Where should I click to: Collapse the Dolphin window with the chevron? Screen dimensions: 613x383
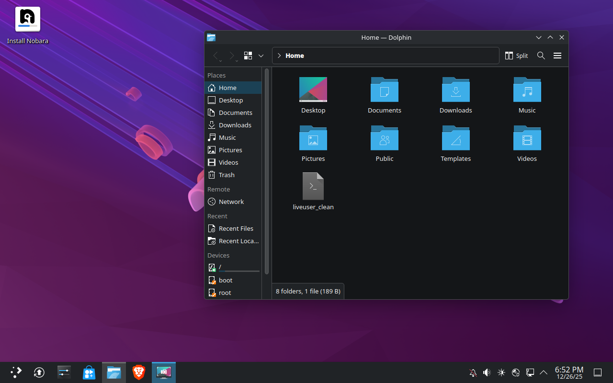(x=539, y=37)
